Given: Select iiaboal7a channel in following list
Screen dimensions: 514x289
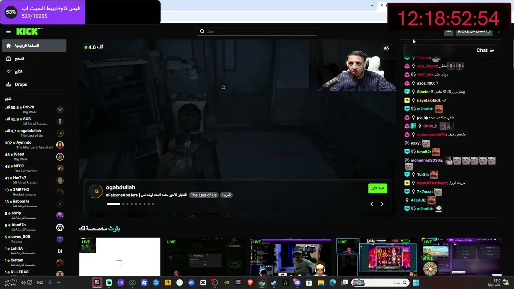Looking at the screenshot, I should 34,204.
